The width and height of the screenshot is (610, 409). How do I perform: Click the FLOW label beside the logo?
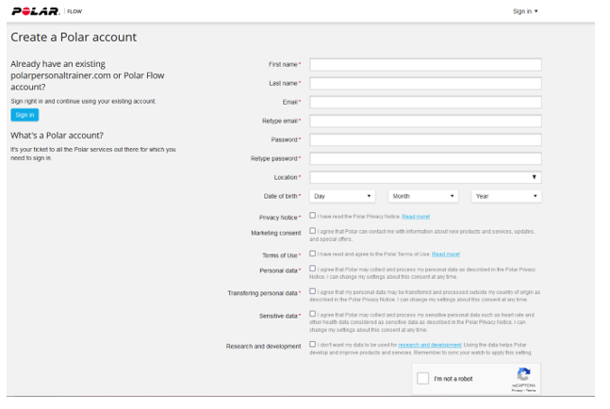74,11
